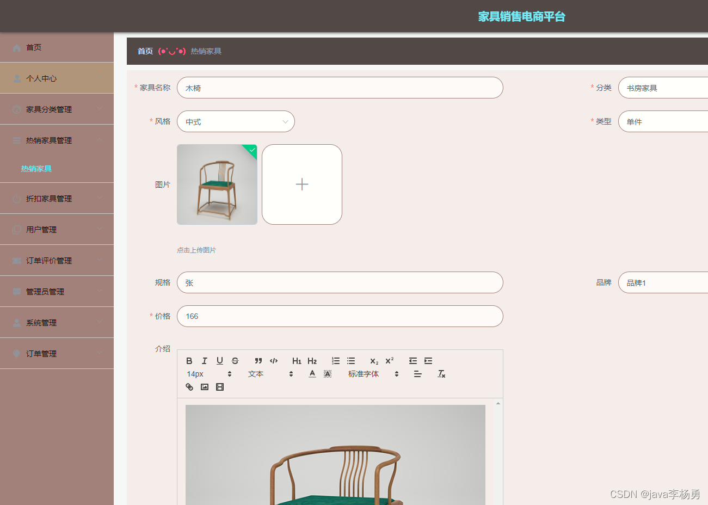Expand the 订单管理 sidebar menu
Screen dimensions: 708x505
pyautogui.click(x=57, y=353)
